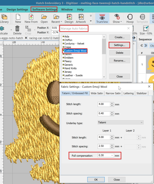Switch to Narrow Satin tab

pyautogui.click(x=113, y=93)
